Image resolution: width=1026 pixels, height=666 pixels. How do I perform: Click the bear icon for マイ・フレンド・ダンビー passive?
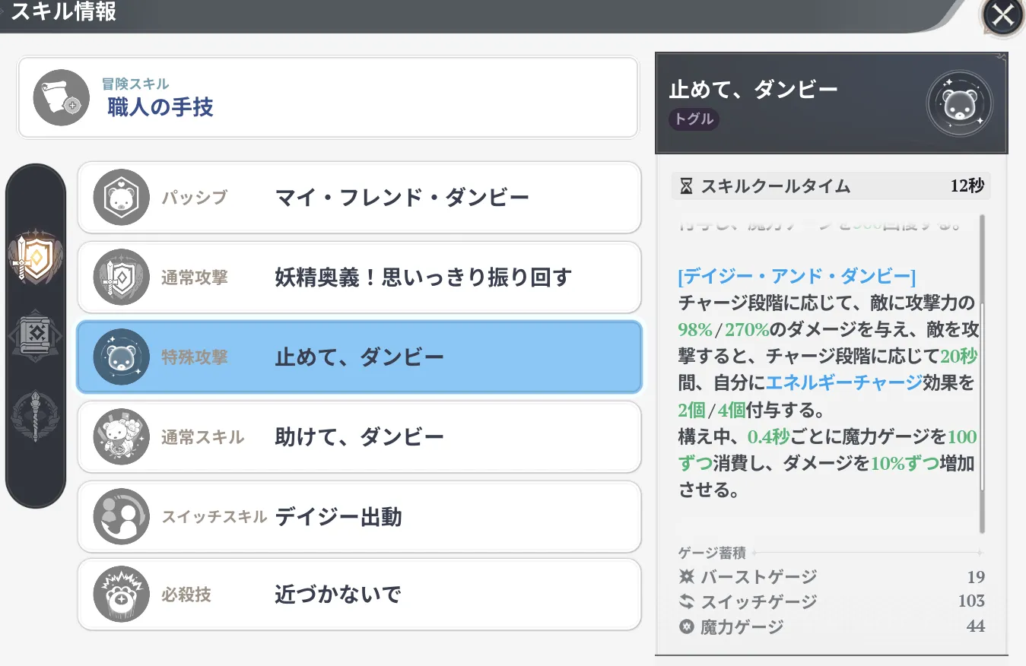[x=121, y=198]
